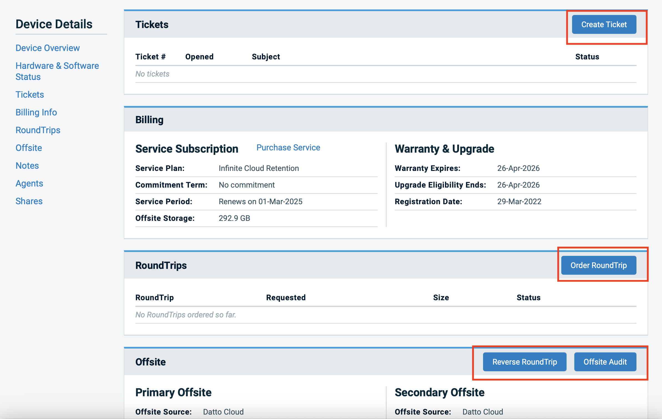The image size is (662, 419).
Task: Click the Reverse RoundTrip button
Action: (524, 362)
